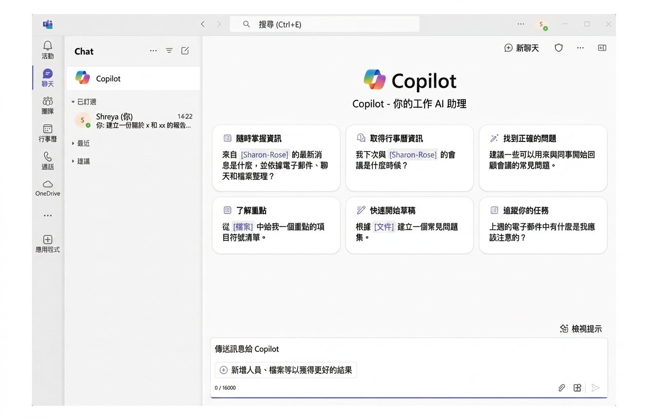Screen dimensions: 656x418
Task: Go back with the left arrow
Action: coord(203,24)
